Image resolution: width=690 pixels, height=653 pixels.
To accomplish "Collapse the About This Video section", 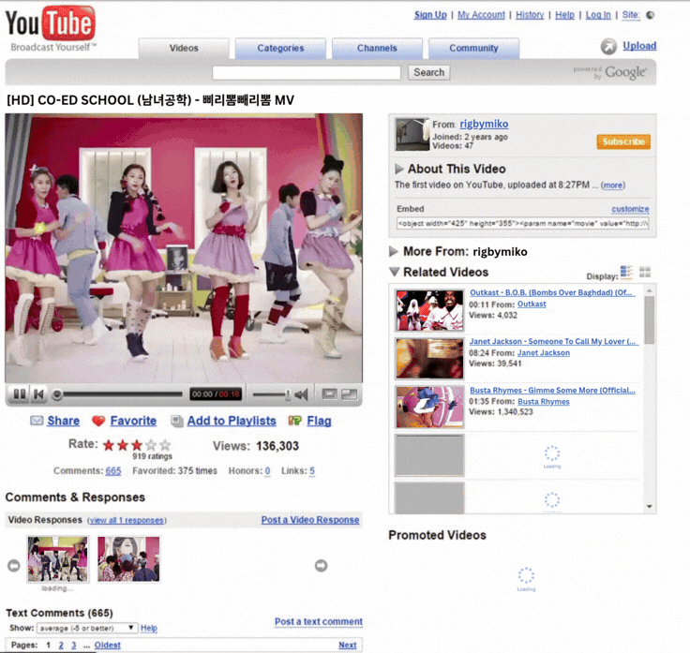I will click(399, 169).
